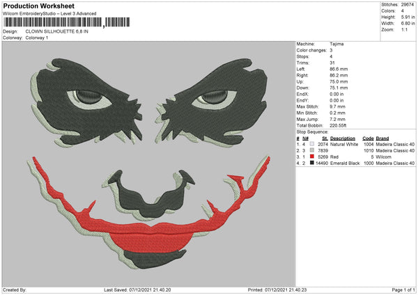
Task: Select thread code 1010
Action: [x=369, y=151]
